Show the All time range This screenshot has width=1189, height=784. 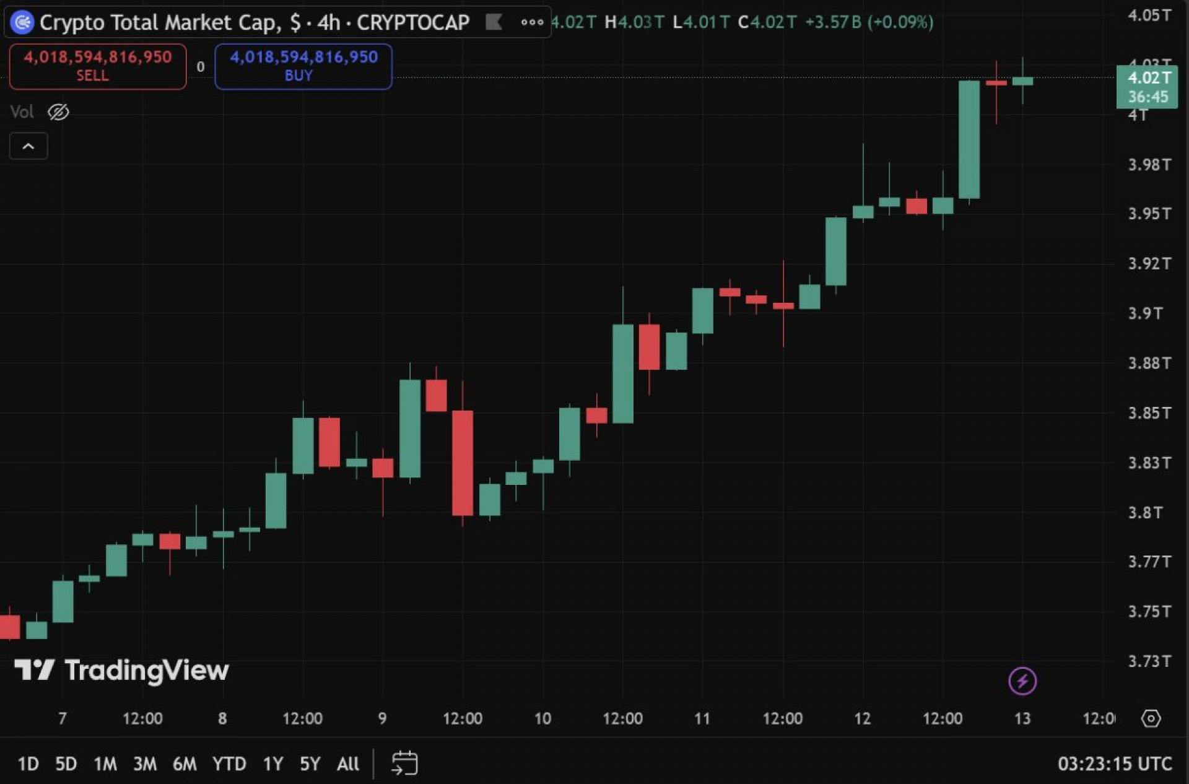tap(347, 764)
